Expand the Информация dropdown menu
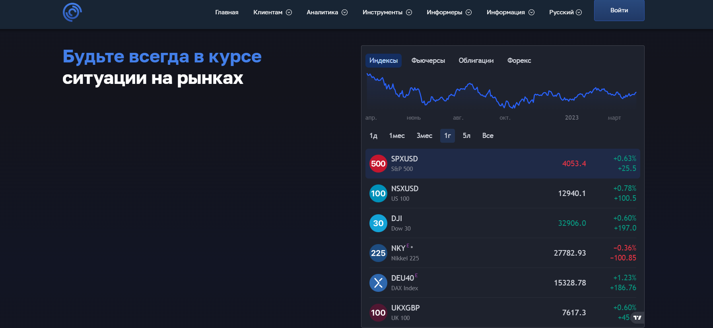713x328 pixels. [510, 12]
